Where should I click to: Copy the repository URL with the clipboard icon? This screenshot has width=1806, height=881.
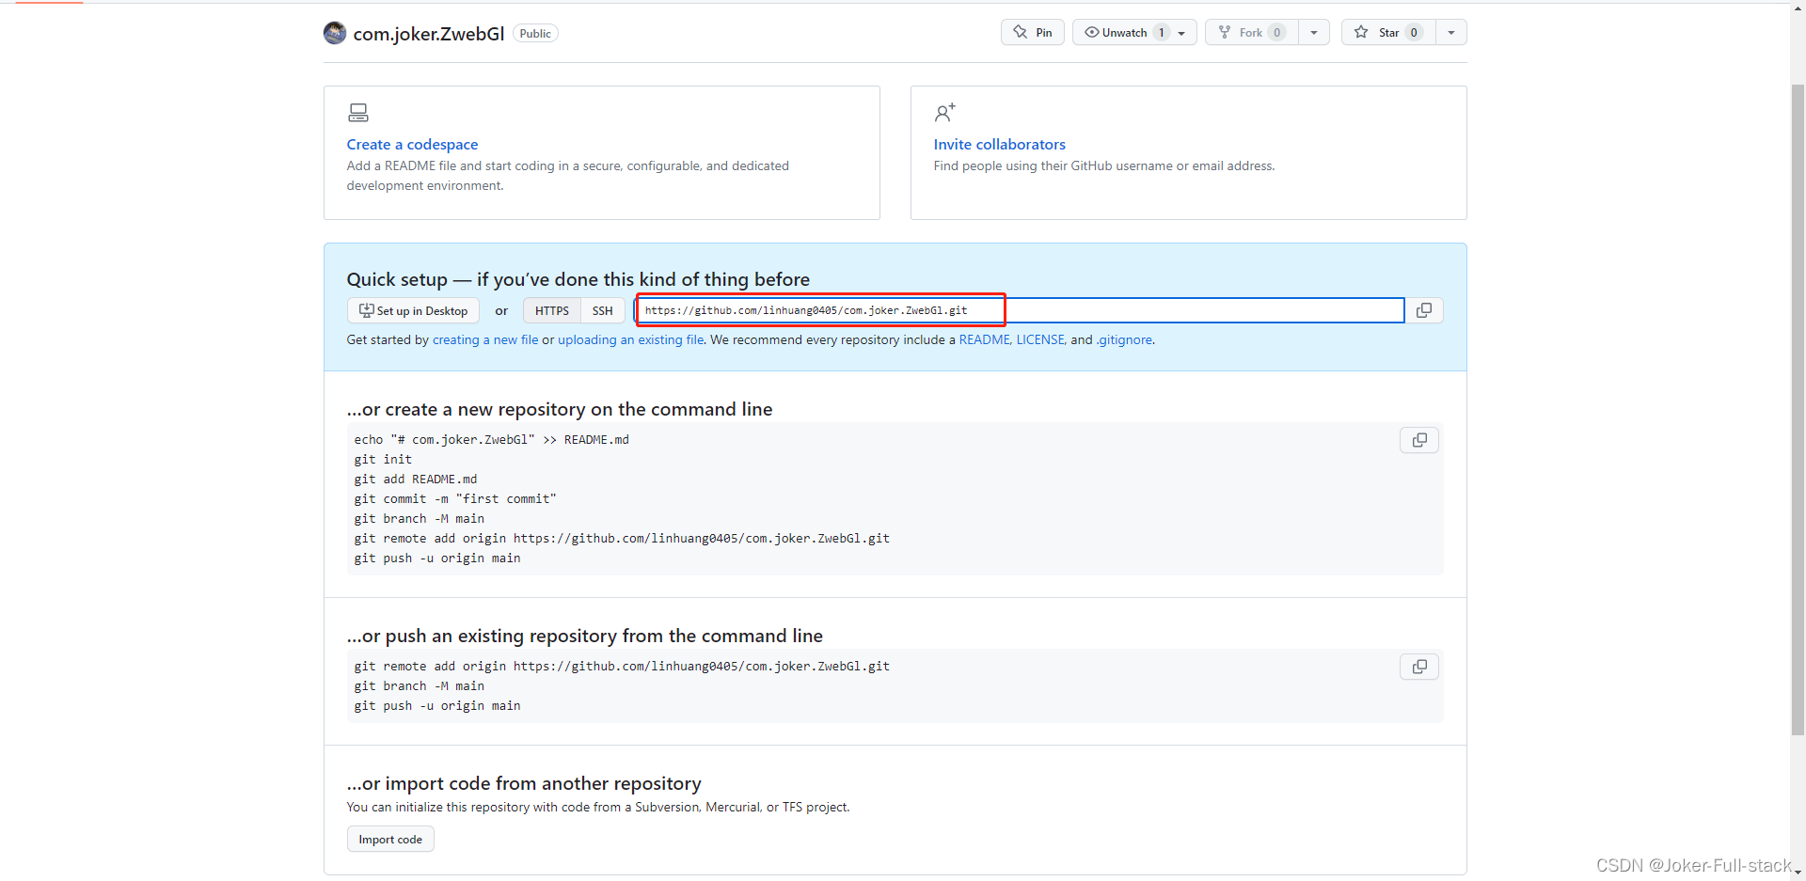click(1424, 310)
